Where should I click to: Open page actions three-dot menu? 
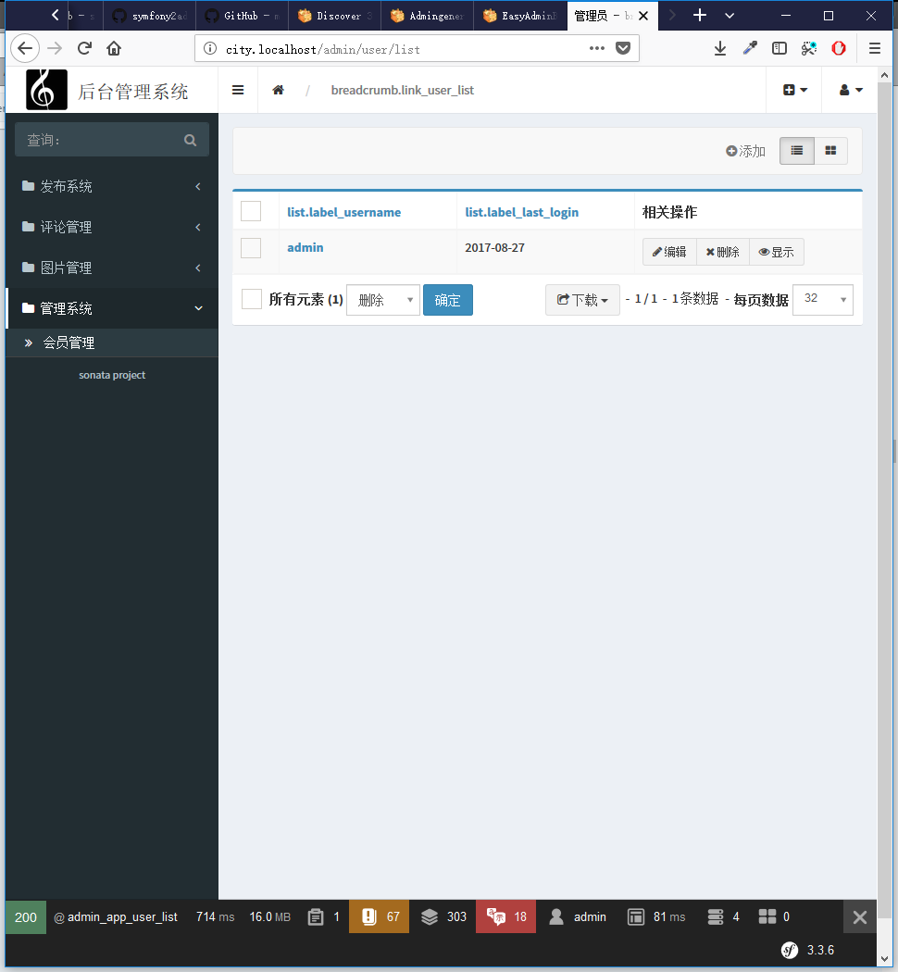click(x=597, y=48)
